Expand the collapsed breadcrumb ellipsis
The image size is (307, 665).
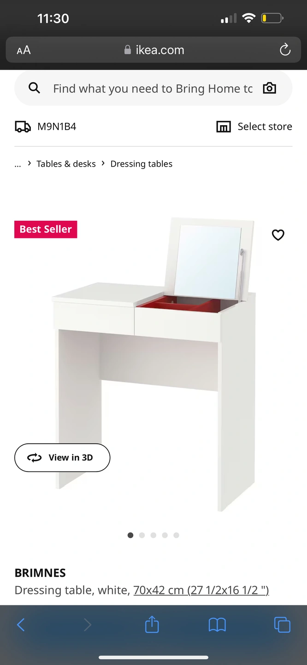pyautogui.click(x=18, y=164)
